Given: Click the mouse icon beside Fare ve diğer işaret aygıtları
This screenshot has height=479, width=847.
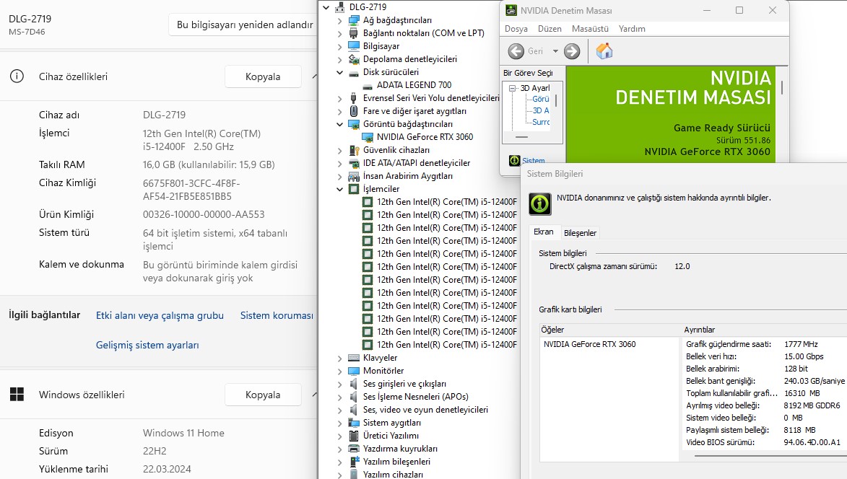Looking at the screenshot, I should click(x=354, y=111).
